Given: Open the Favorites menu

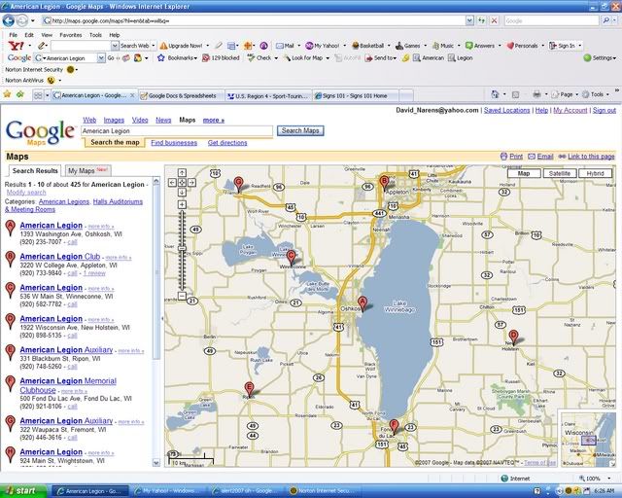Looking at the screenshot, I should coord(71,35).
